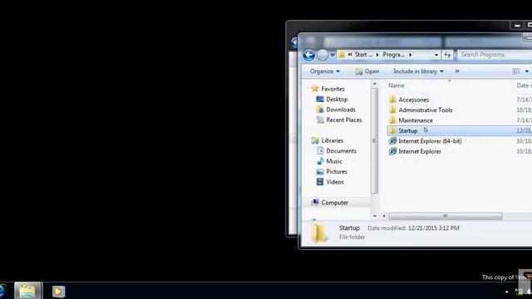Select the Progra... segment in address bar

[x=393, y=55]
